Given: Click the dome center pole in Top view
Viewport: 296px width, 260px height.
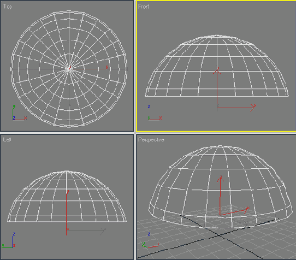Looking at the screenshot, I should click(68, 68).
